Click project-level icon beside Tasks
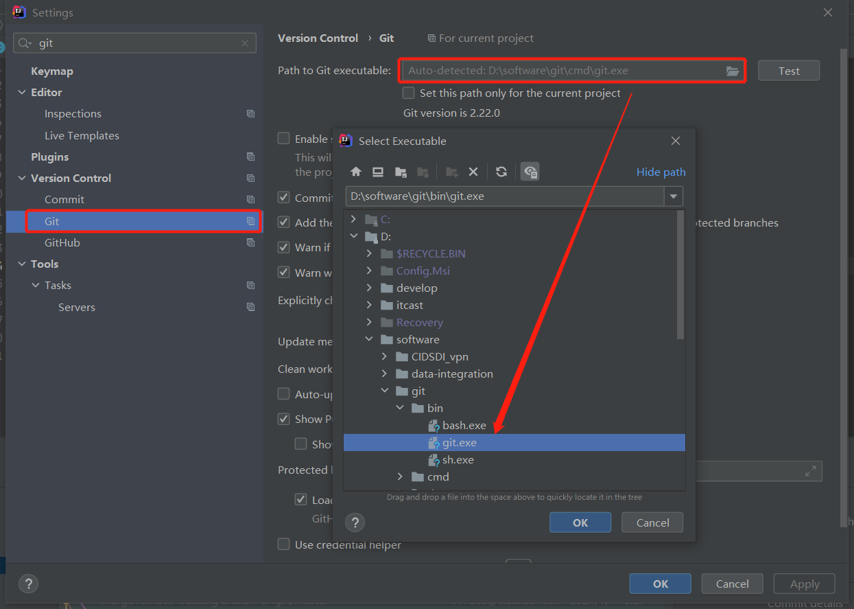This screenshot has width=854, height=609. click(x=250, y=286)
